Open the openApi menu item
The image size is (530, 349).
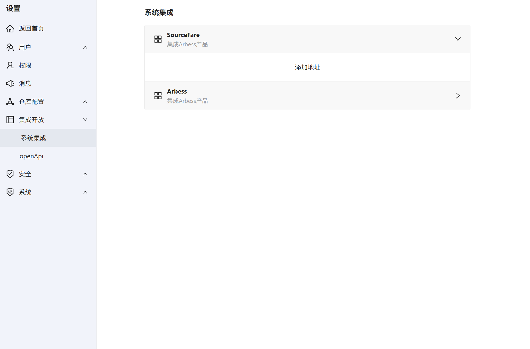click(31, 156)
